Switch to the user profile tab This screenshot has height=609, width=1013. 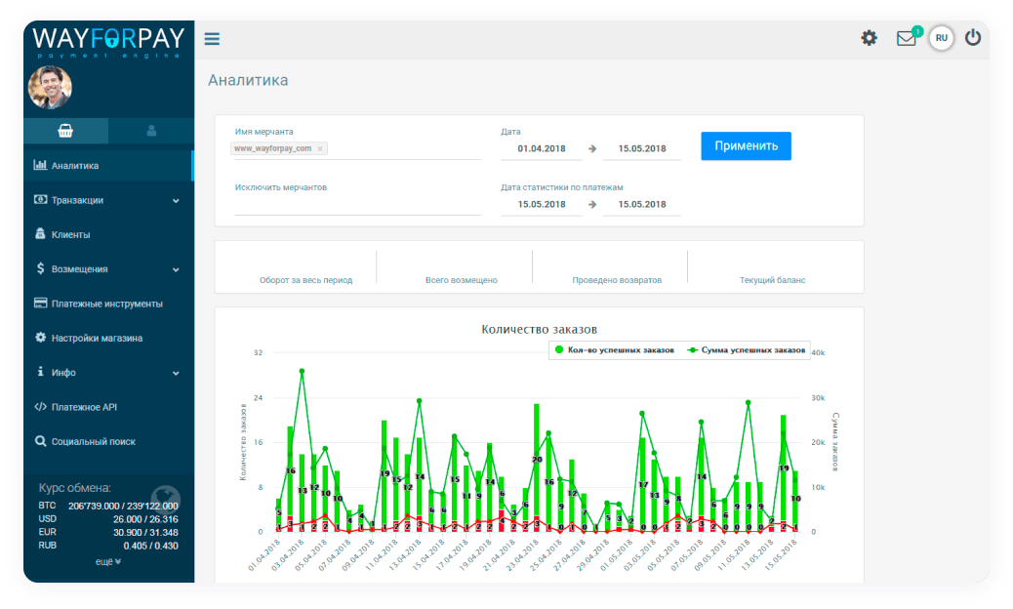(151, 131)
